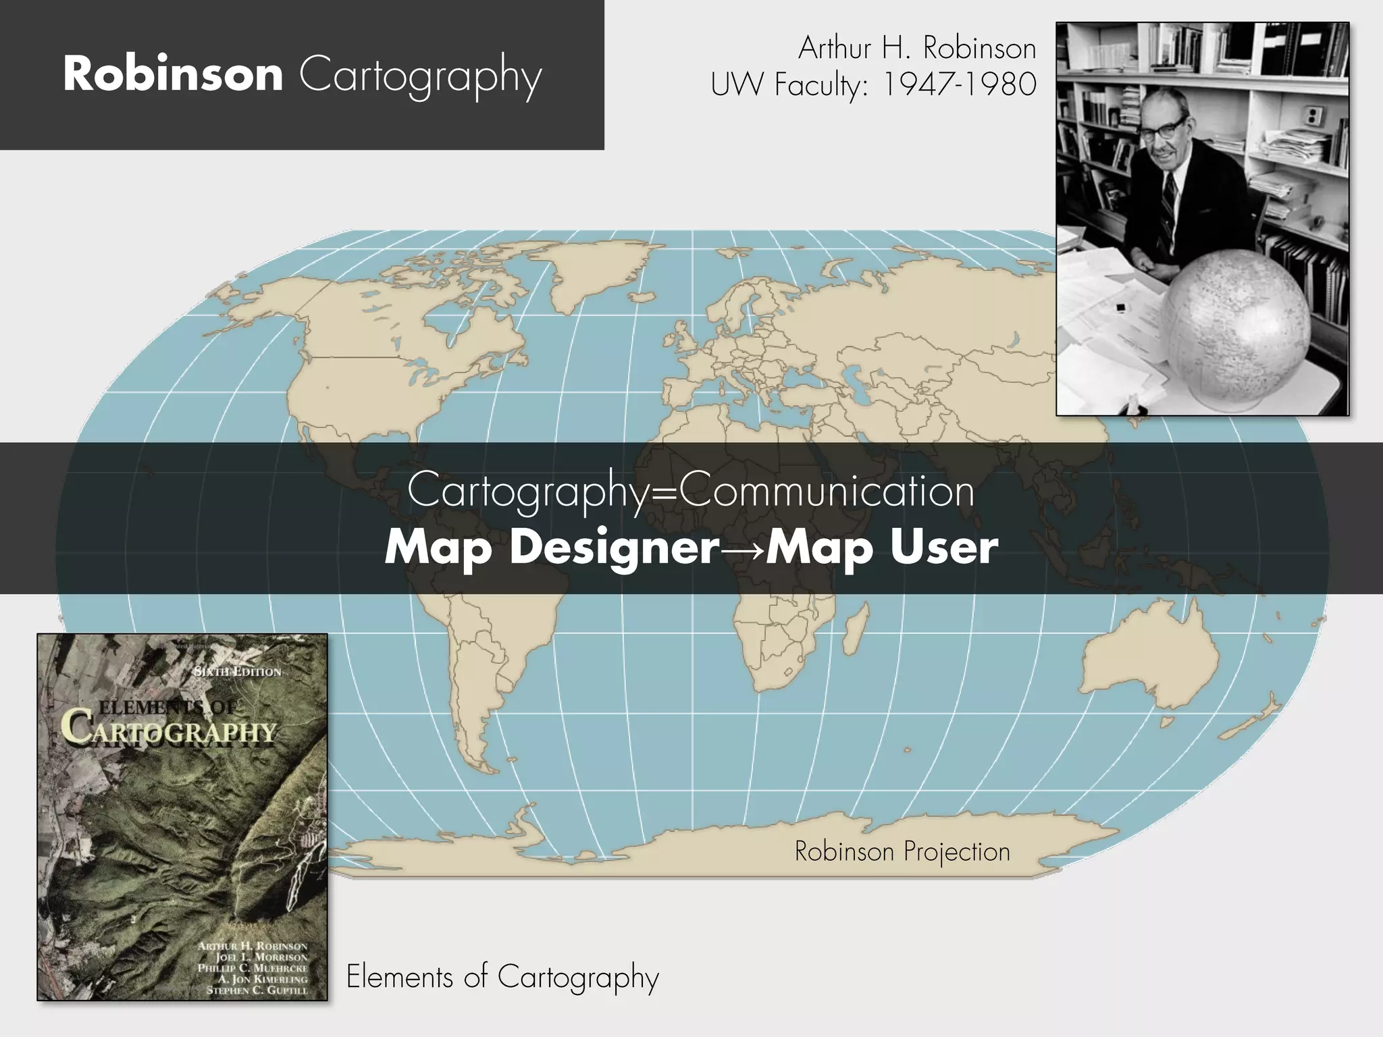Click the 'Sixth Edition' text on book cover
Image resolution: width=1383 pixels, height=1037 pixels.
coord(237,671)
